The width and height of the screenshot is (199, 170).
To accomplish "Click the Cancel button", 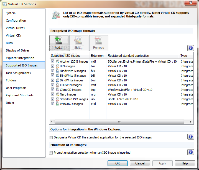I will [x=140, y=163].
